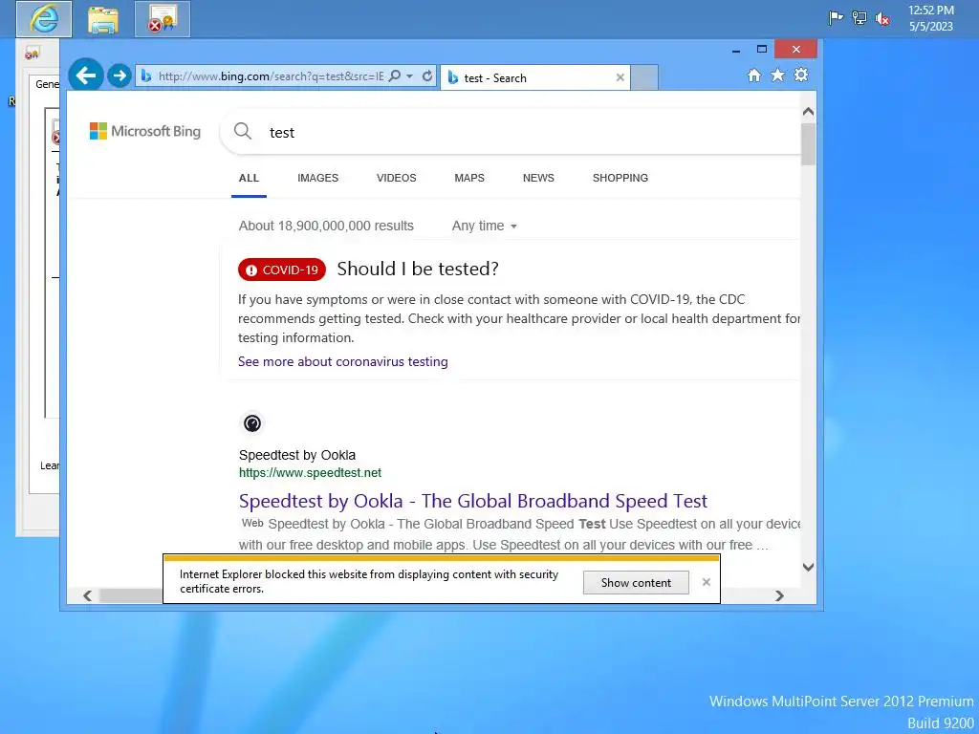Switch to the IMAGES tab
The height and width of the screenshot is (734, 979).
click(x=317, y=178)
